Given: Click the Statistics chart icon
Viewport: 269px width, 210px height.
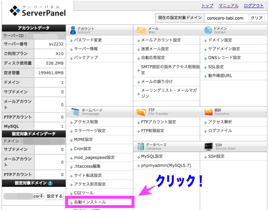Looking at the screenshot, I should pos(209,112).
